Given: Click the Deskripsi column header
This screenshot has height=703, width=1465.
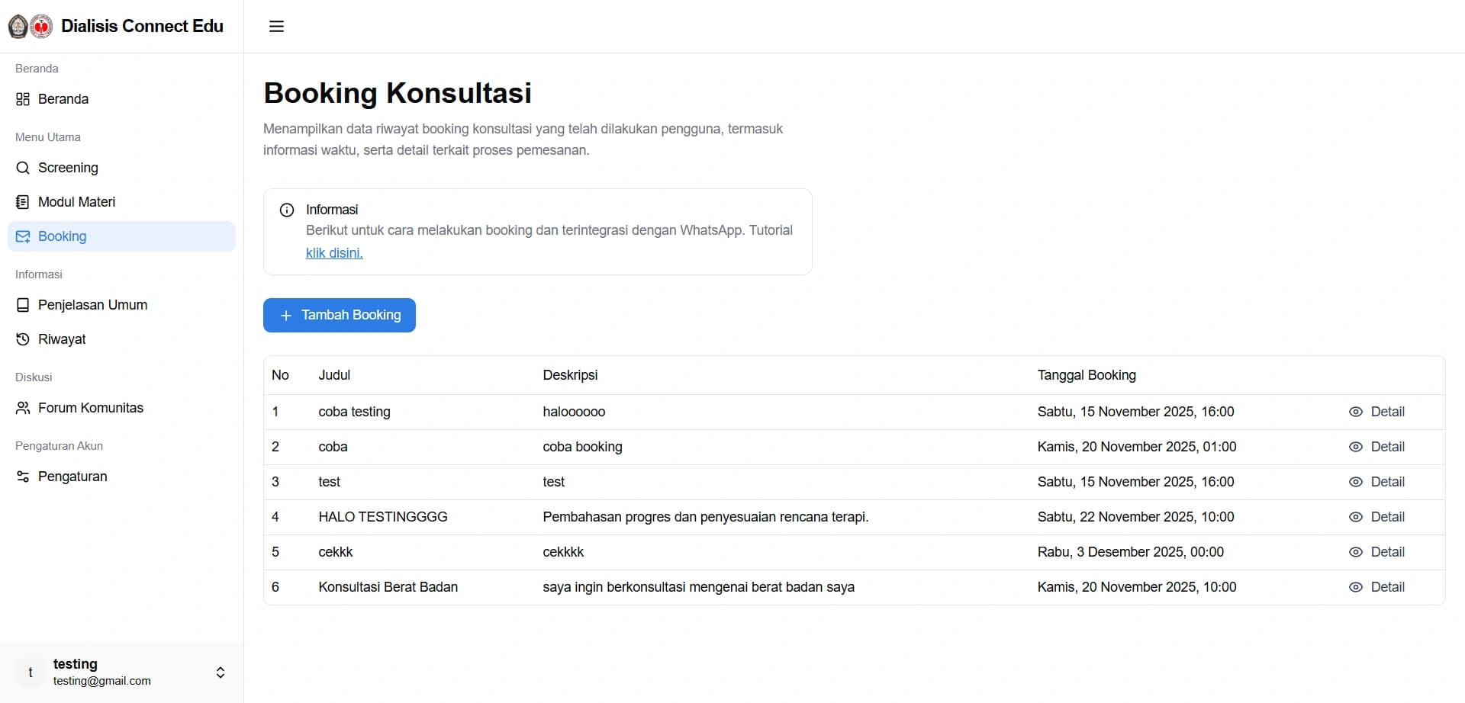Looking at the screenshot, I should 570,375.
